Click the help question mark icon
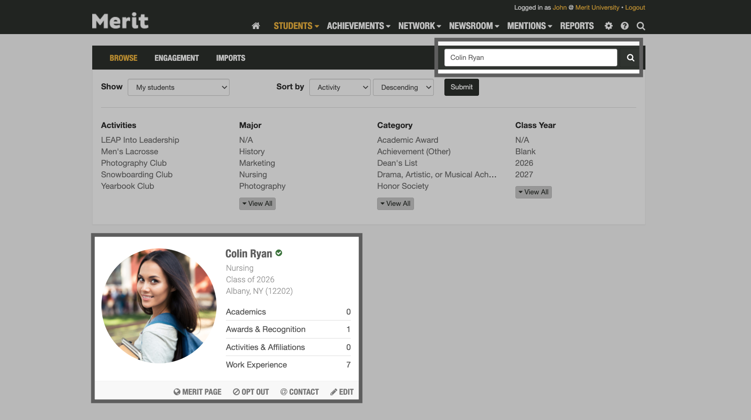751x420 pixels. pyautogui.click(x=625, y=26)
